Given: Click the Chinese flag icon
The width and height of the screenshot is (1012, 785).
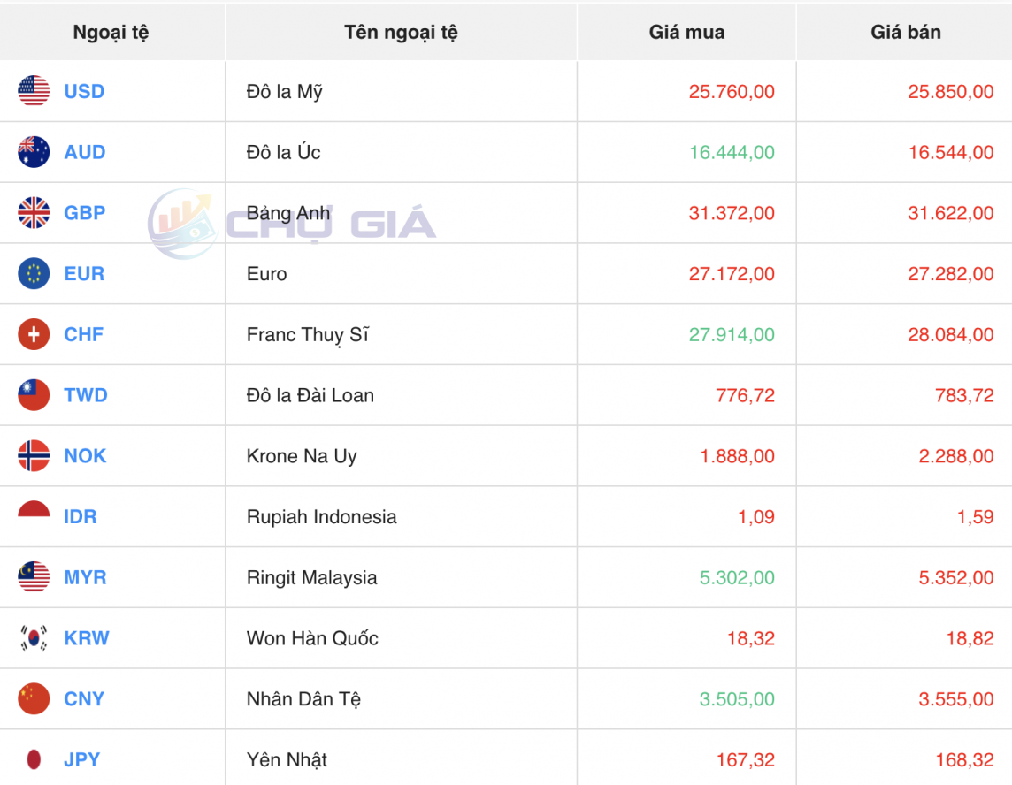Looking at the screenshot, I should click(x=34, y=699).
